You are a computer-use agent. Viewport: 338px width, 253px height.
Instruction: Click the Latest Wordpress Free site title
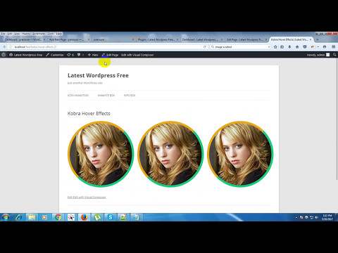[98, 75]
